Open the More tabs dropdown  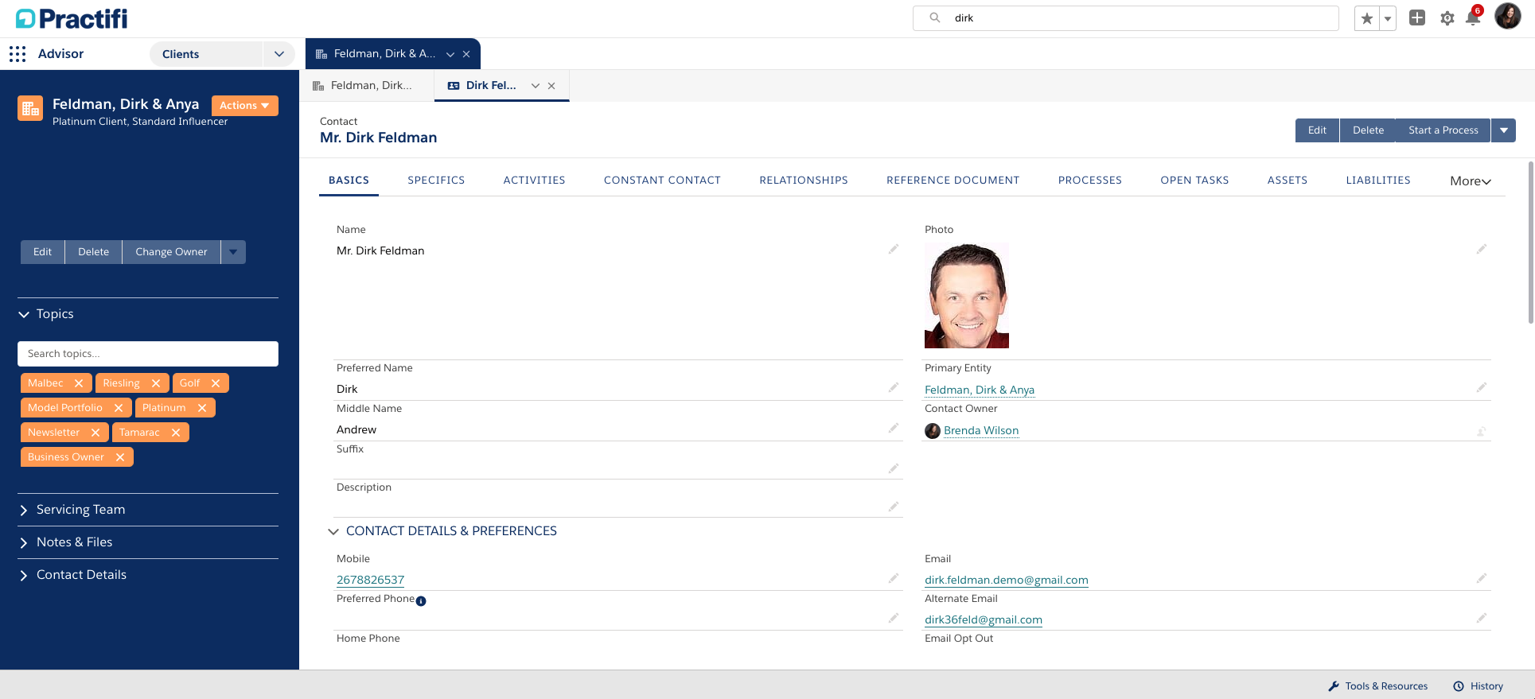pos(1470,181)
